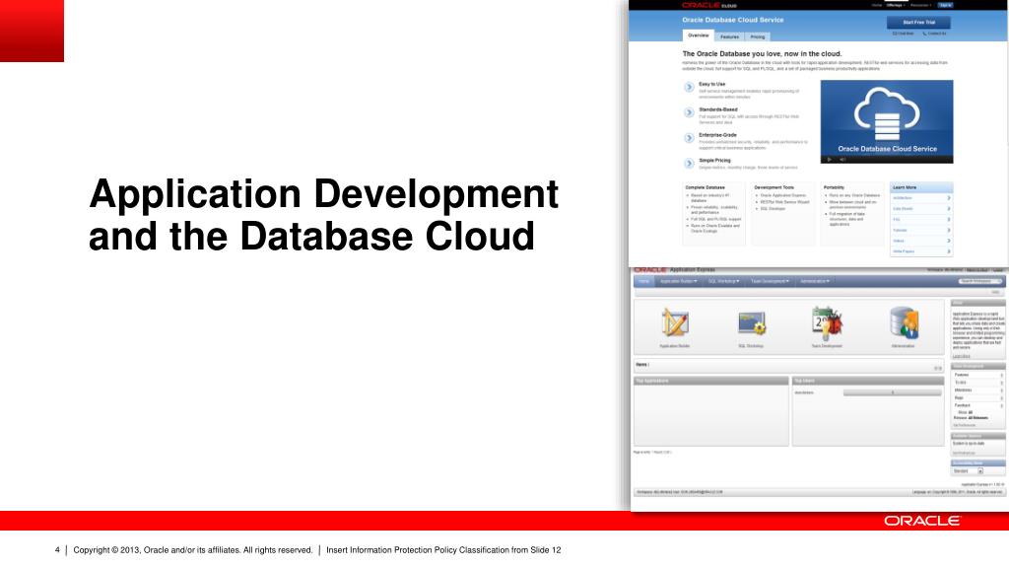1009x568 pixels.
Task: Select the Overview tab
Action: [698, 35]
